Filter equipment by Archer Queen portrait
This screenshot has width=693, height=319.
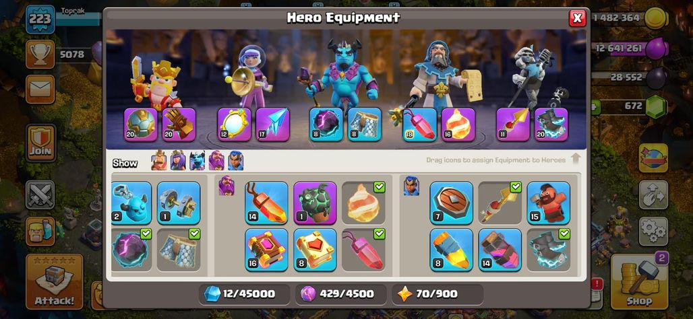[x=178, y=161]
